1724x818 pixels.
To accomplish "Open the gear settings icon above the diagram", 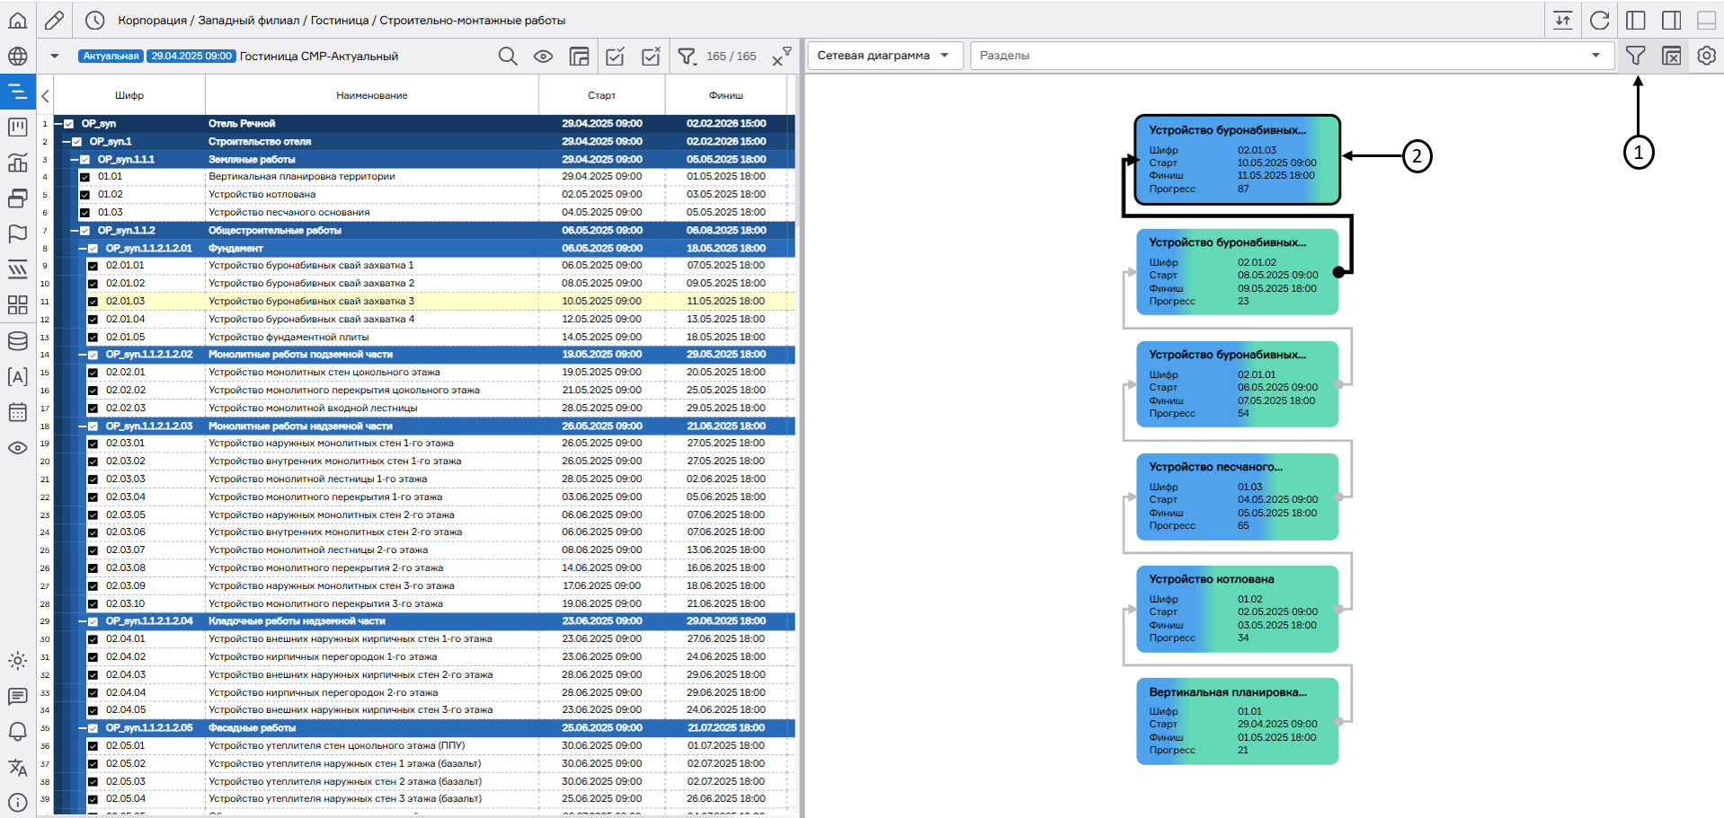I will 1706,56.
